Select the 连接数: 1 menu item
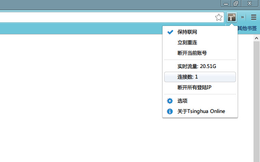 (200, 77)
